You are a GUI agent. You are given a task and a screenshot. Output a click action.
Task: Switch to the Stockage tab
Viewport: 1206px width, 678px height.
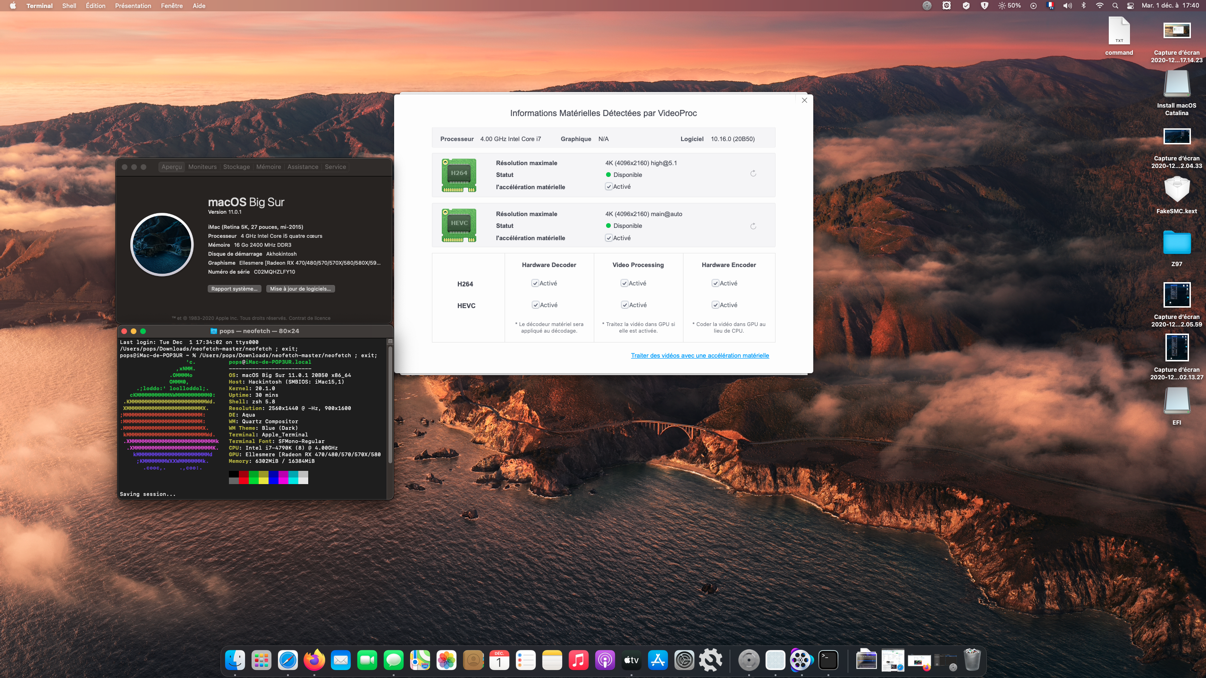[x=236, y=167]
